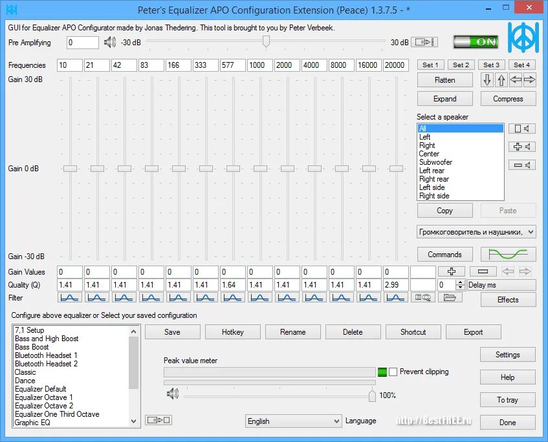
Task: Select Equalizer One Third Octave configuration
Action: (72, 414)
